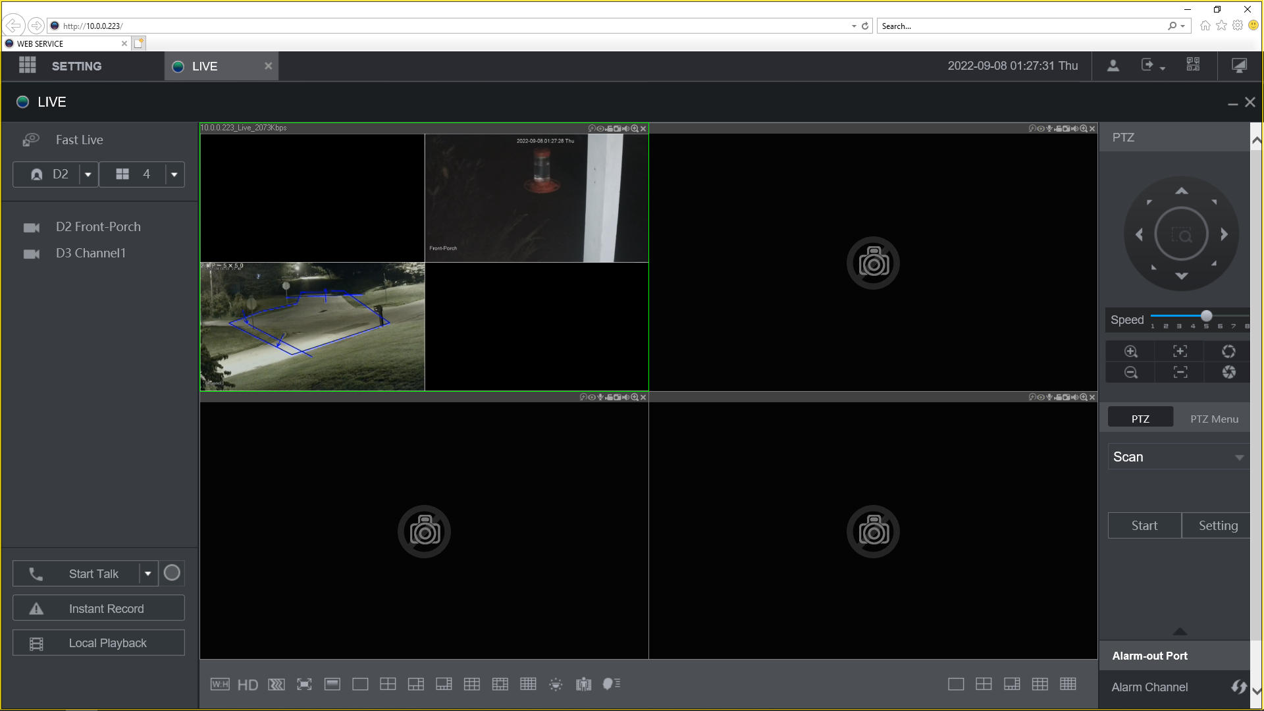Image resolution: width=1264 pixels, height=711 pixels.
Task: Click the PTZ center positioning button
Action: click(1182, 234)
